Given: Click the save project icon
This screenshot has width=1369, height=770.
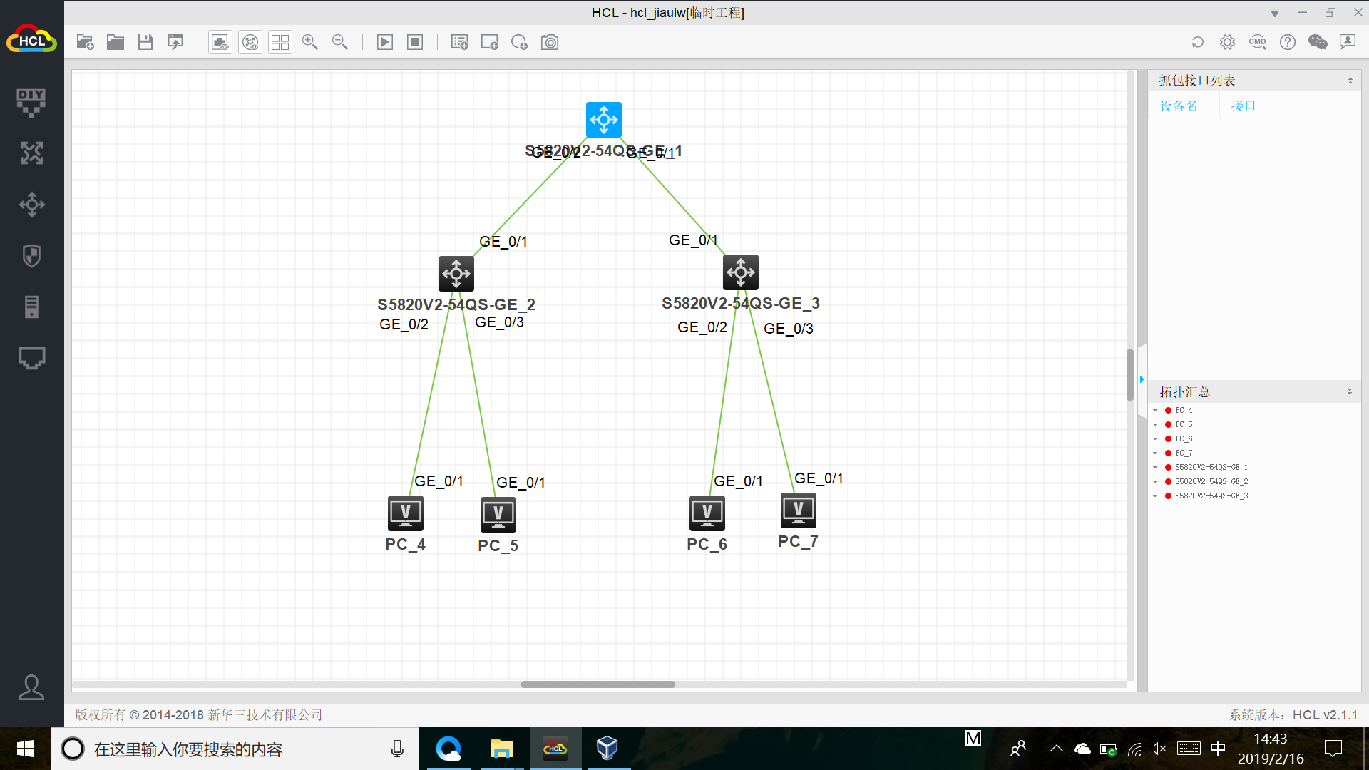Looking at the screenshot, I should 145,42.
